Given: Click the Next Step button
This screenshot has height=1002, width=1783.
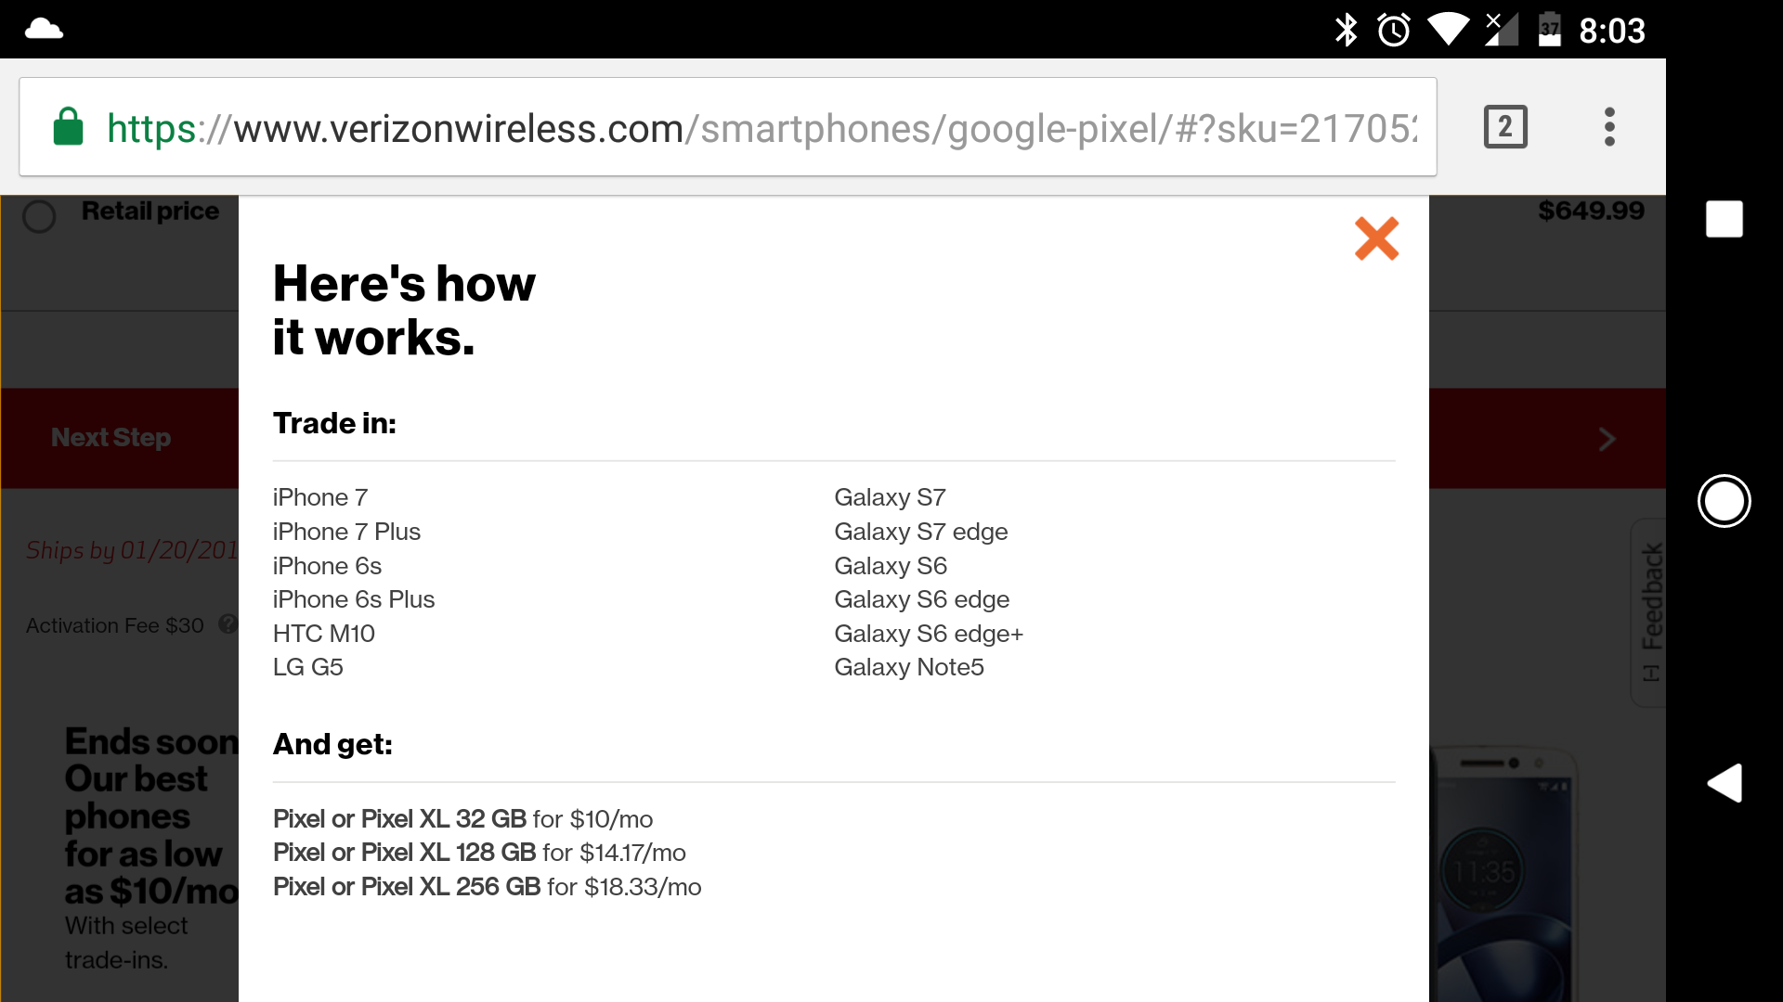Looking at the screenshot, I should 110,438.
